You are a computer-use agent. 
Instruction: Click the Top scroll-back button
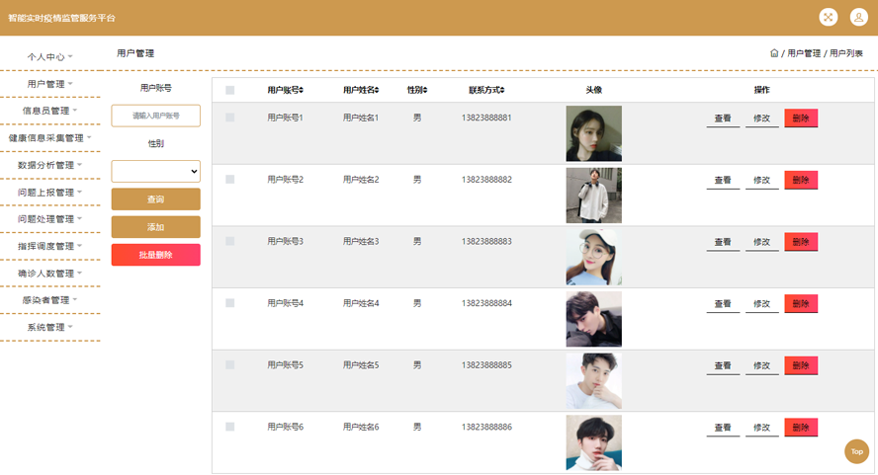[856, 451]
